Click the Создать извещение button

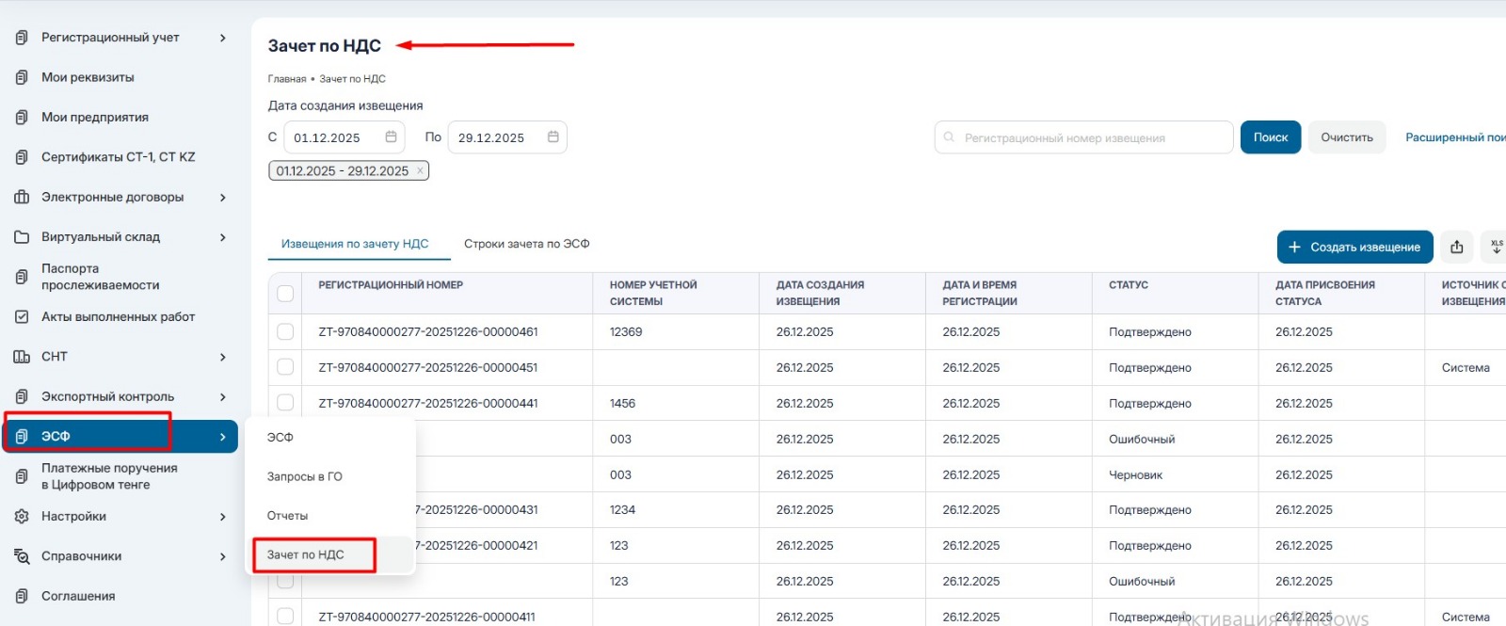(1354, 247)
